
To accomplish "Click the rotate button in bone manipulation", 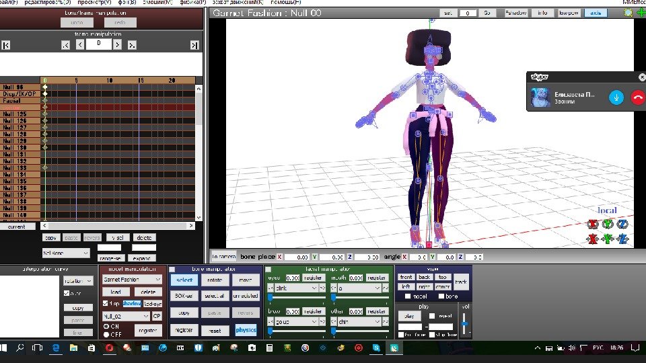I will point(215,280).
